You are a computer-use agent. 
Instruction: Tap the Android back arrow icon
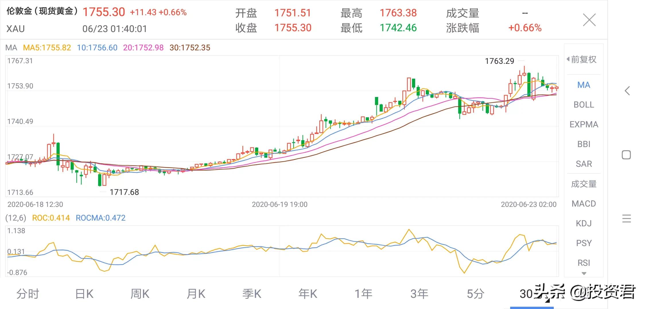click(x=627, y=91)
